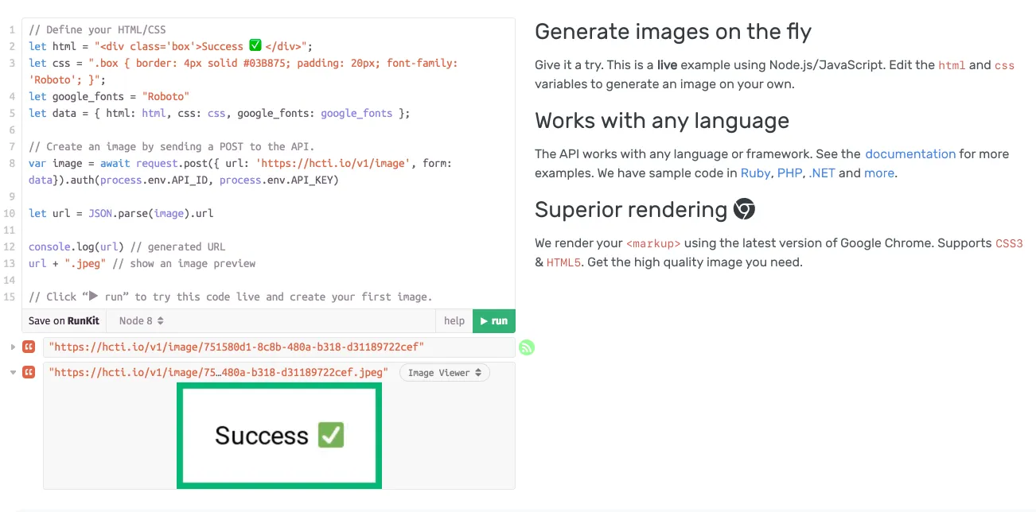1036x512 pixels.
Task: Expand the first console output entry
Action: coord(13,347)
